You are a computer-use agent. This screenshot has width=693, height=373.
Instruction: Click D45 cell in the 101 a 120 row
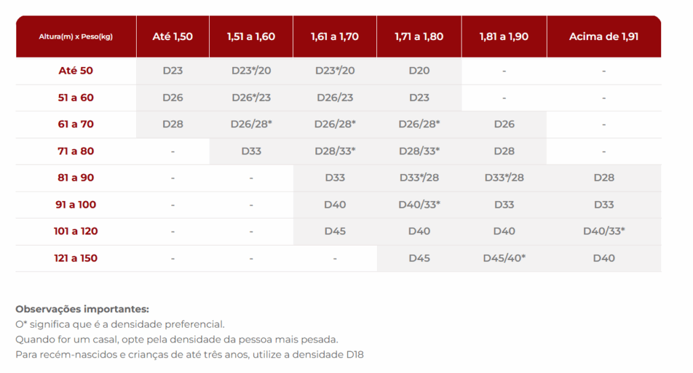pos(335,231)
